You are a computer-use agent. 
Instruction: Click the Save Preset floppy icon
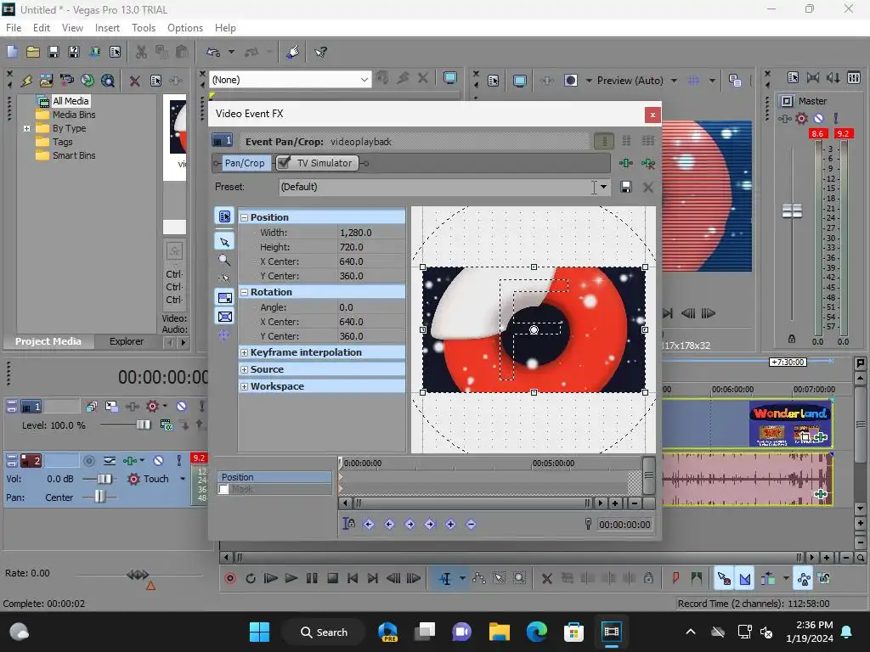pos(626,187)
